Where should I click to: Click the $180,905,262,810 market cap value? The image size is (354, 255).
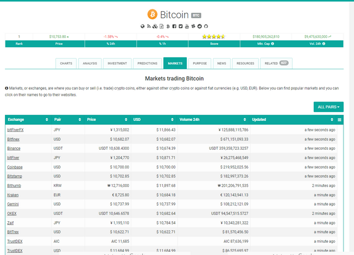tap(265, 37)
